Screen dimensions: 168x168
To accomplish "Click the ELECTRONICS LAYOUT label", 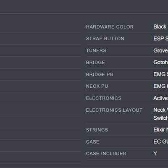I will point(114,110).
